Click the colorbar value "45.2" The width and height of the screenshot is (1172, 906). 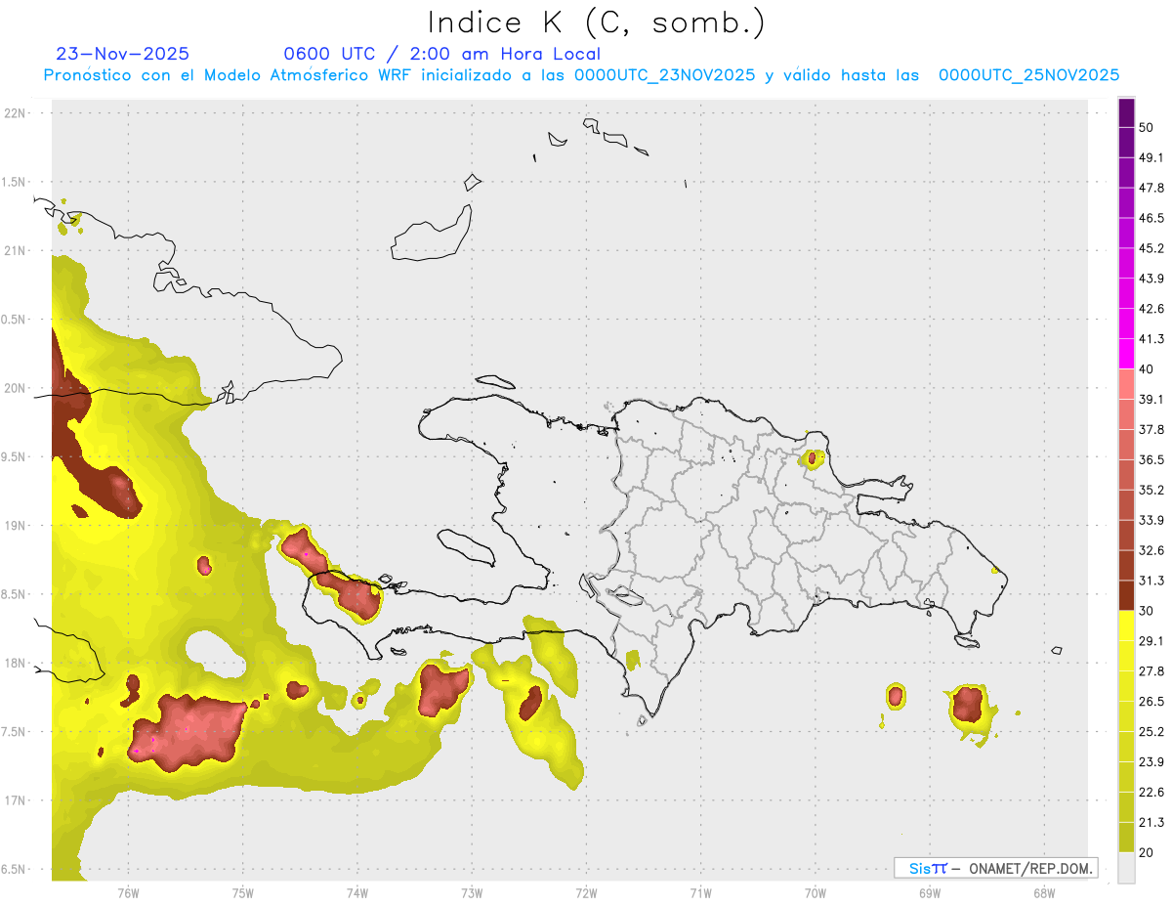[x=1151, y=248]
